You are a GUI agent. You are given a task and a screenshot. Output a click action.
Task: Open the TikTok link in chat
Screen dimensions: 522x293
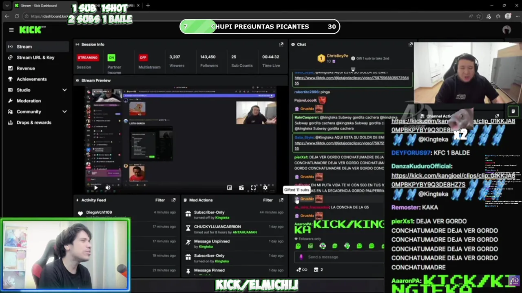351,80
